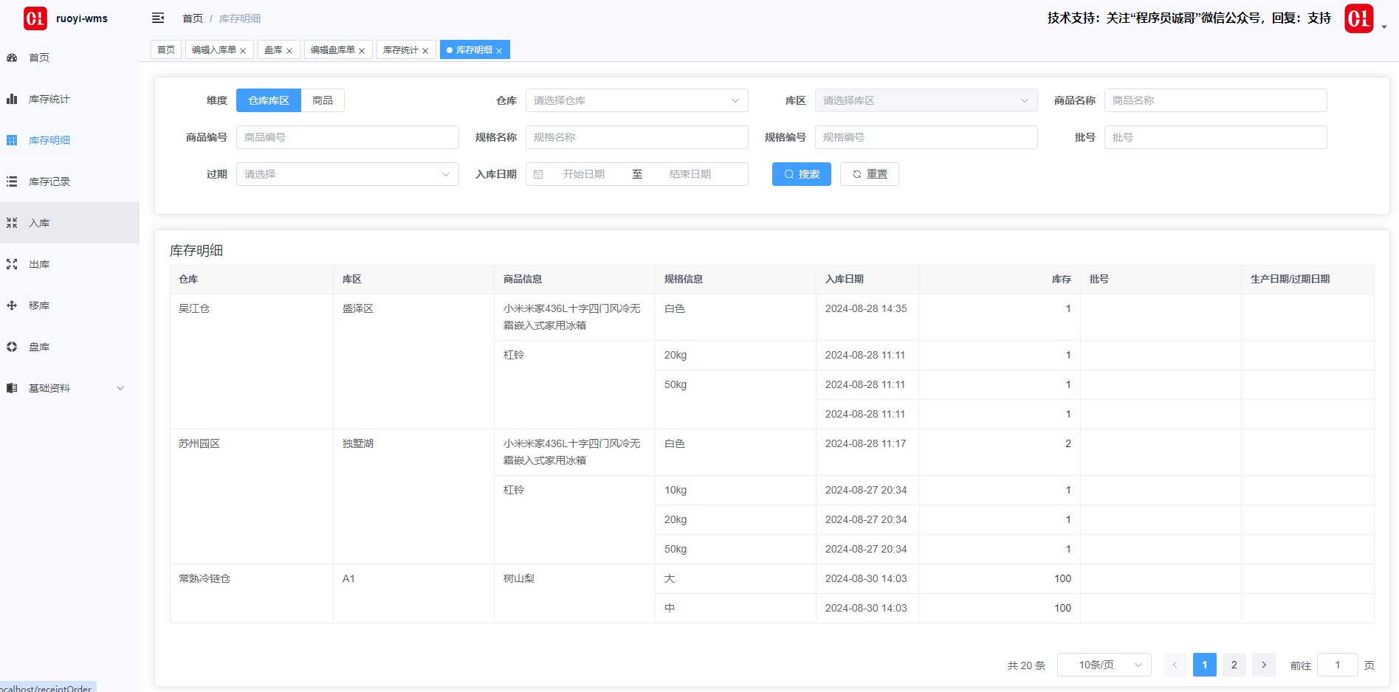Close the 盘库 tab
The width and height of the screenshot is (1399, 692).
289,51
